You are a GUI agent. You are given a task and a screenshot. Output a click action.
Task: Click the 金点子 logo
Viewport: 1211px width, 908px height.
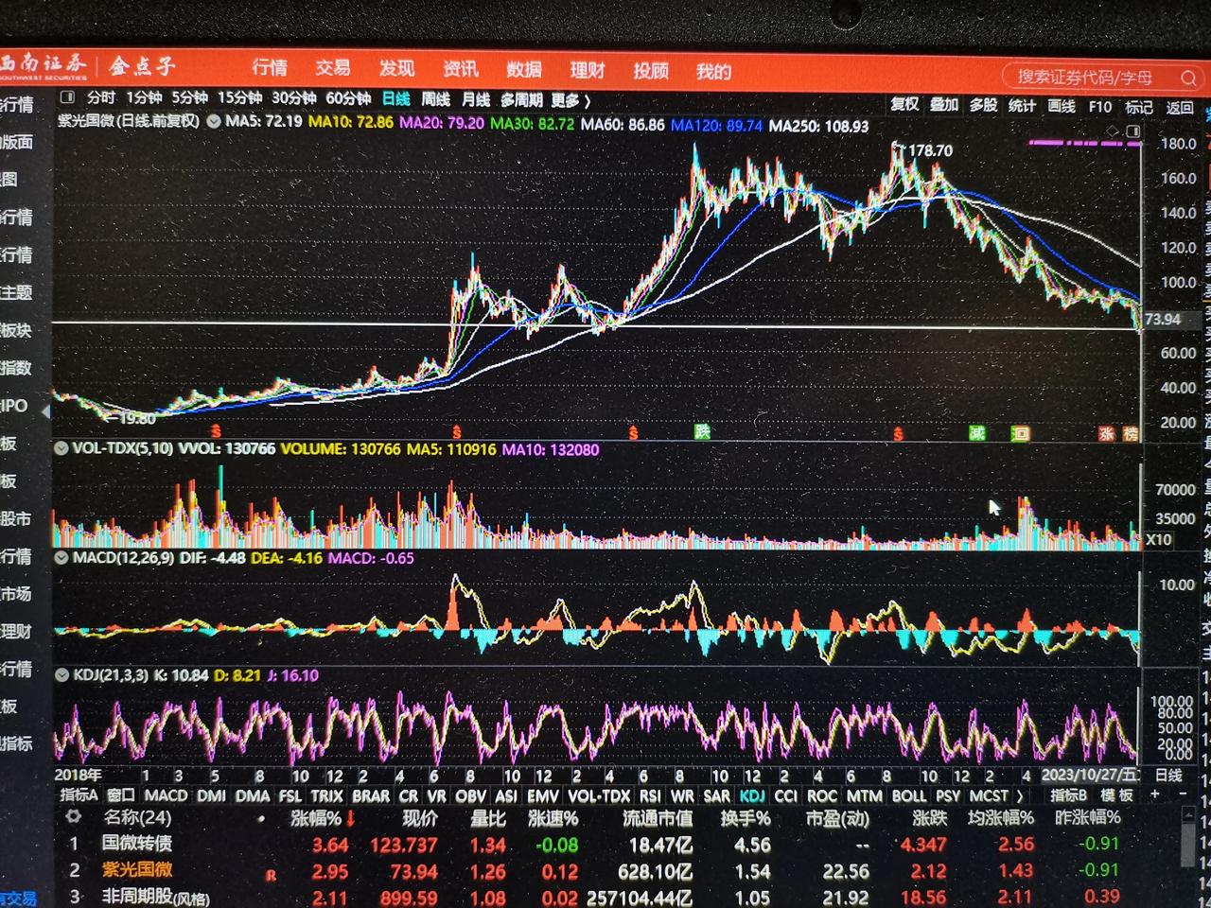(142, 65)
